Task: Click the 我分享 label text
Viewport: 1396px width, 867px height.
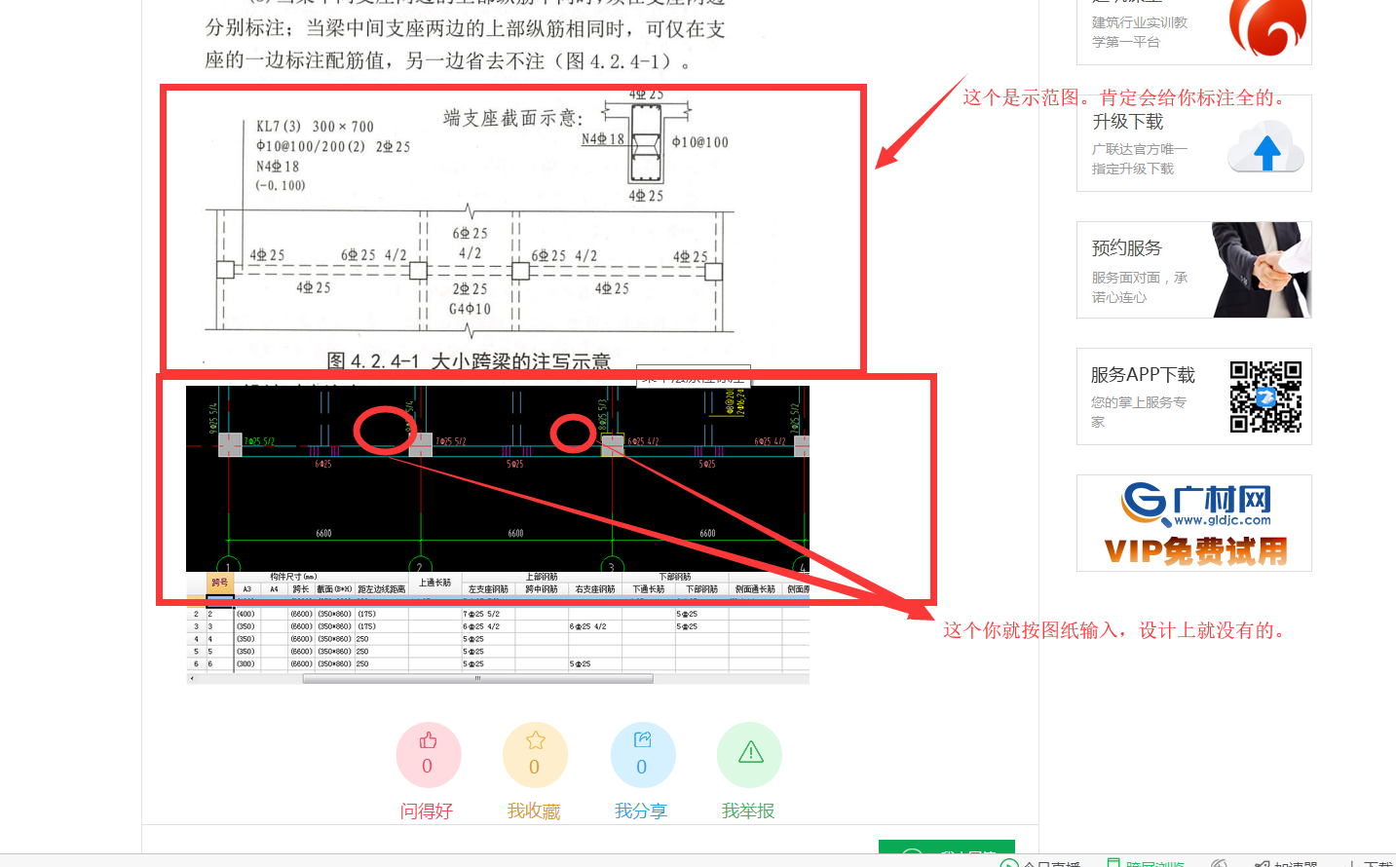Action: point(641,810)
